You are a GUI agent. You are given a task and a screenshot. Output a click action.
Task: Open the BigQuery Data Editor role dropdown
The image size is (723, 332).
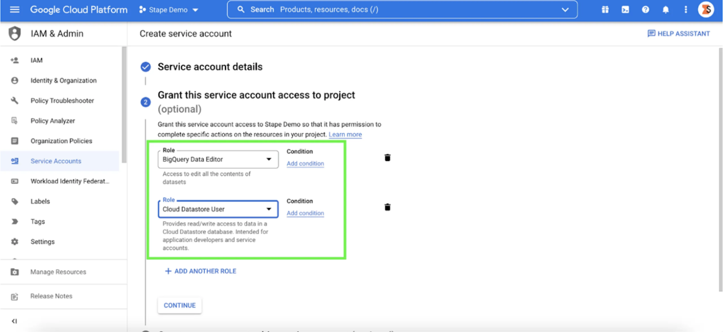click(218, 159)
